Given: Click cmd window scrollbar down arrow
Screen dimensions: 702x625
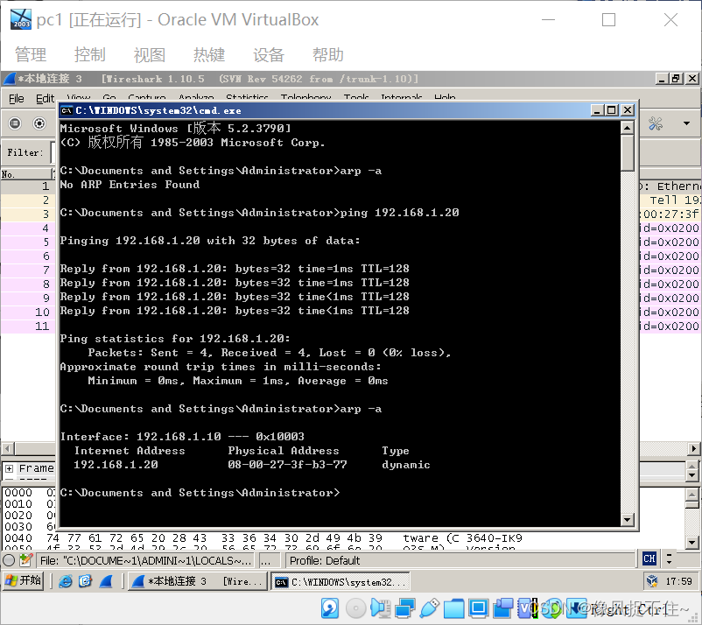Looking at the screenshot, I should [x=628, y=519].
